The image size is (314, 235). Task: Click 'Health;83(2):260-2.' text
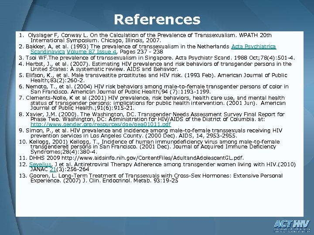tap(58, 81)
